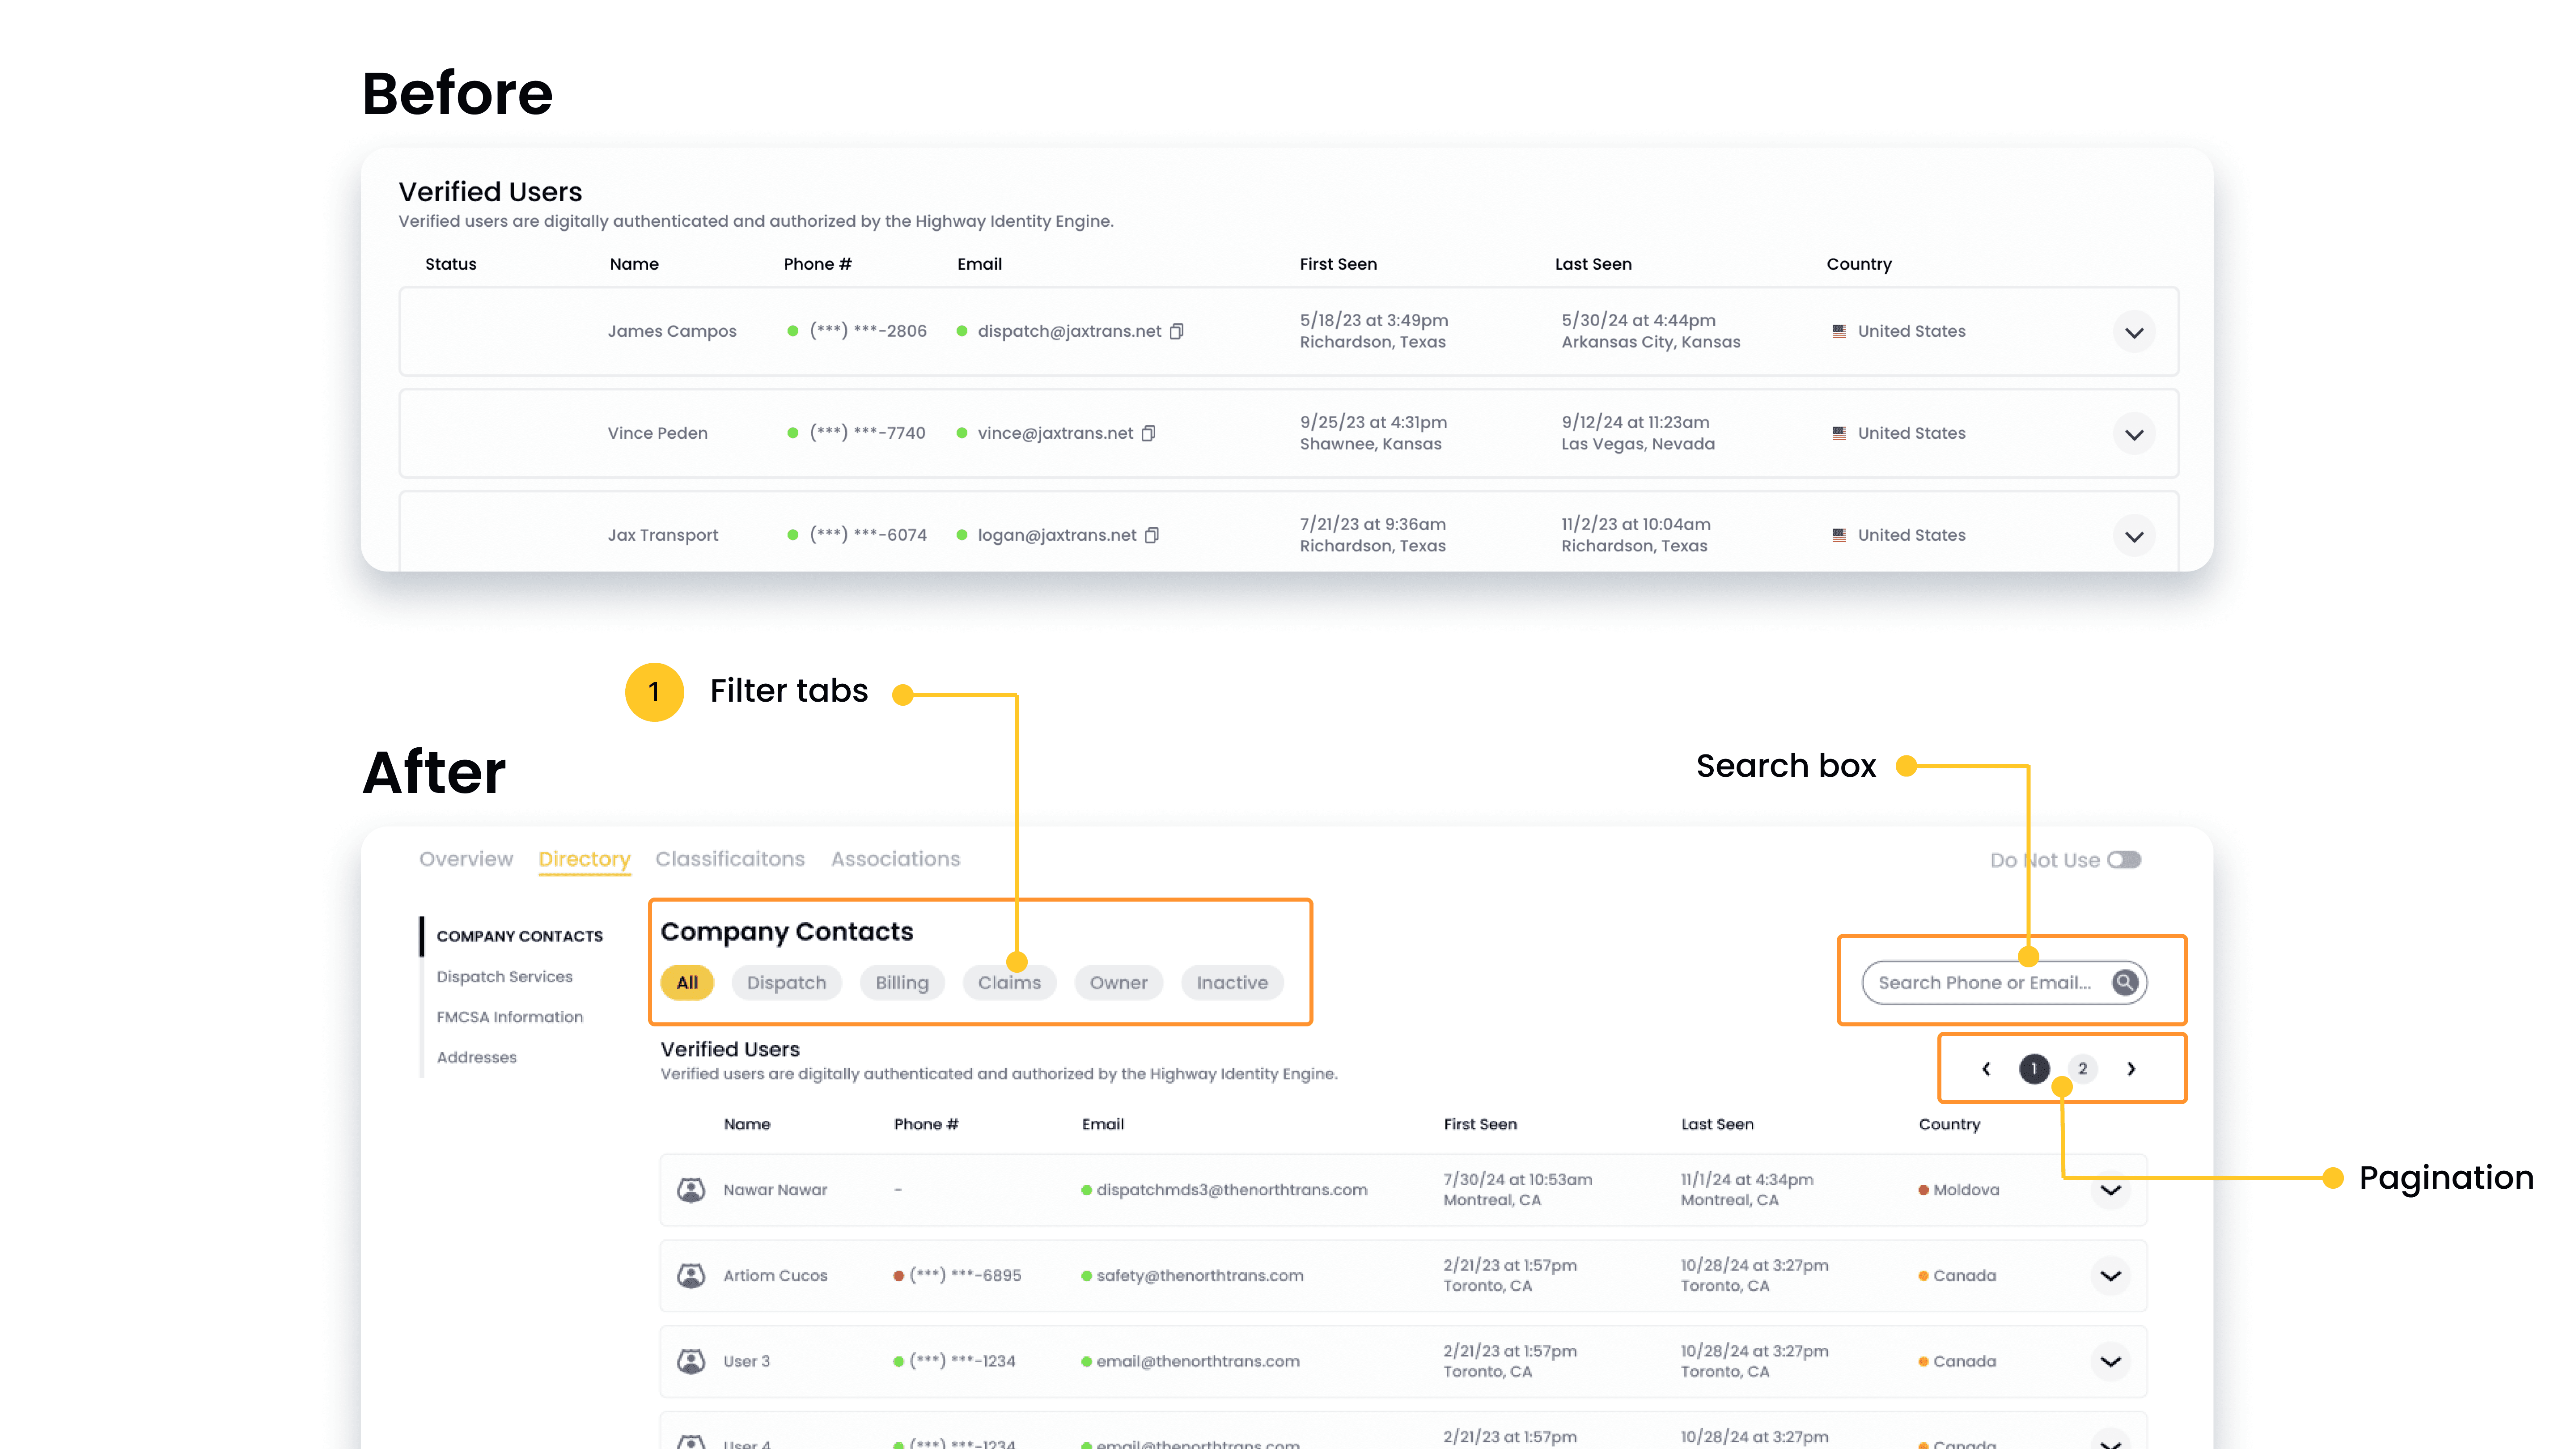2576x1449 pixels.
Task: Click Nawar Nawar's user avatar icon
Action: tap(691, 1189)
